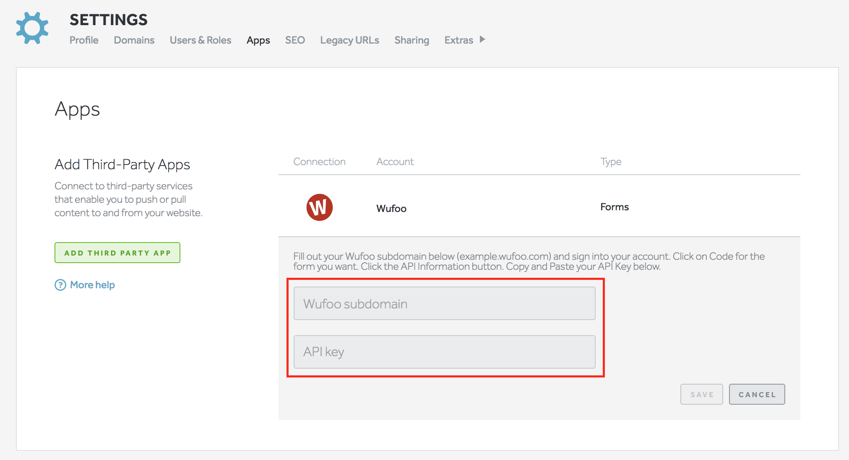Switch to the Legacy URLs tab

pos(349,40)
